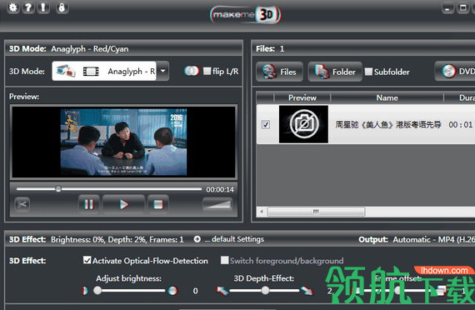Click the bright brightness icon right of the Adjust brightness slider

(172, 291)
